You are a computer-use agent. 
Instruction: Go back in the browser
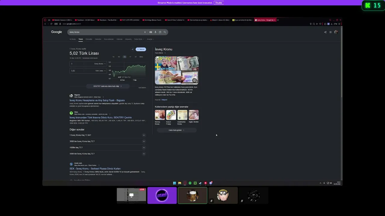[45, 24]
